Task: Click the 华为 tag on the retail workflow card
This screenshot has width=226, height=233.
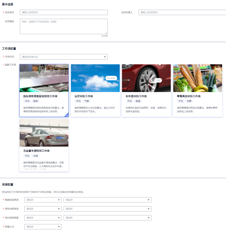Action: [181, 101]
